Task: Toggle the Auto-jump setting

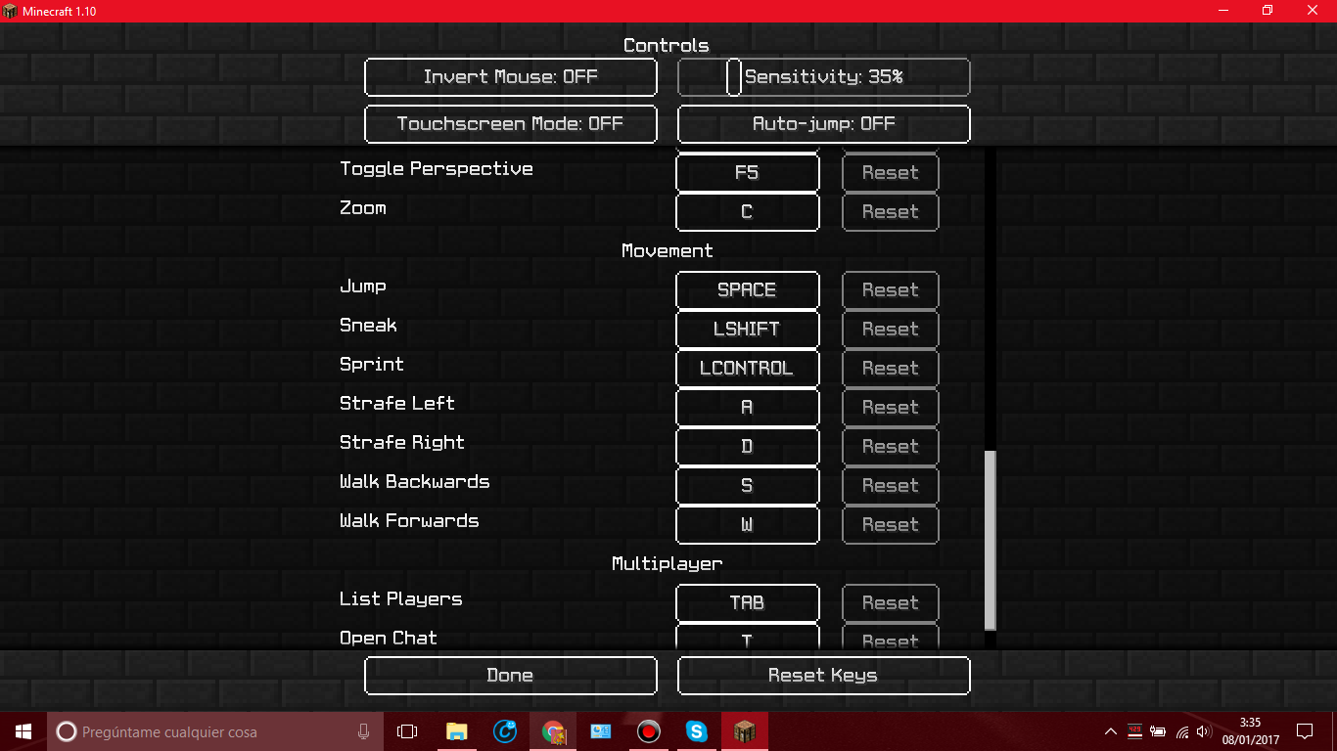Action: pos(823,124)
